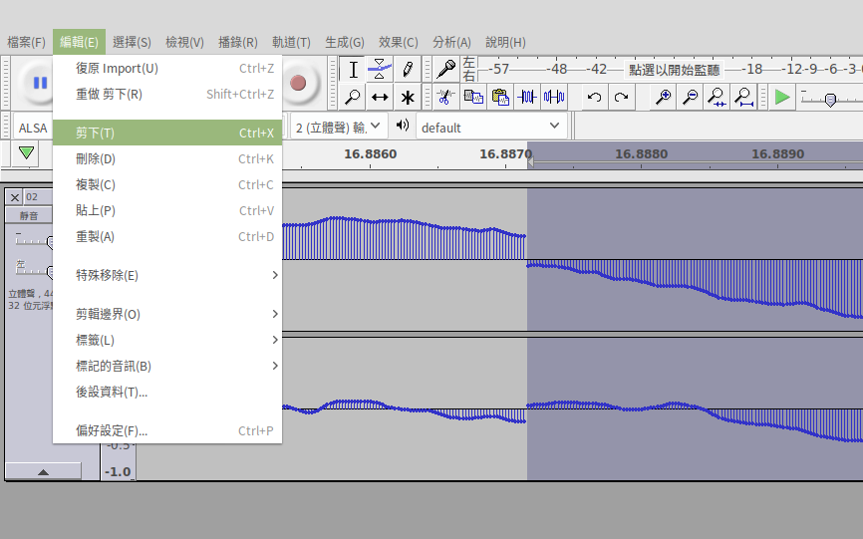Screen dimensions: 863x539
Task: Open the 分析(A) menu
Action: [x=451, y=42]
